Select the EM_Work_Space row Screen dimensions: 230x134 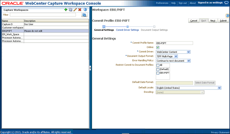click(45, 35)
